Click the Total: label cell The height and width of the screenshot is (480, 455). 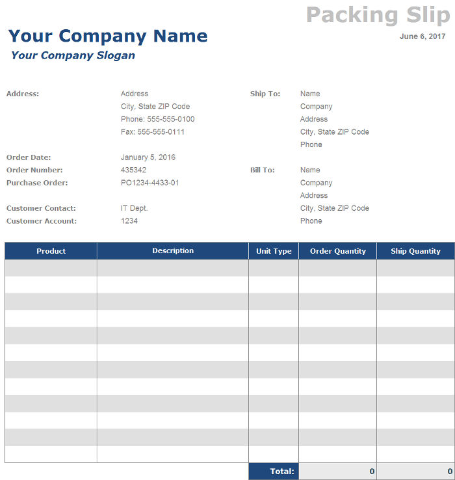274,472
